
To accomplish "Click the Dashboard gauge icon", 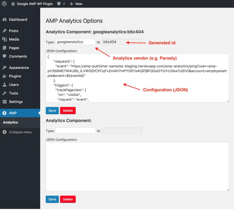I will (x=4, y=19).
